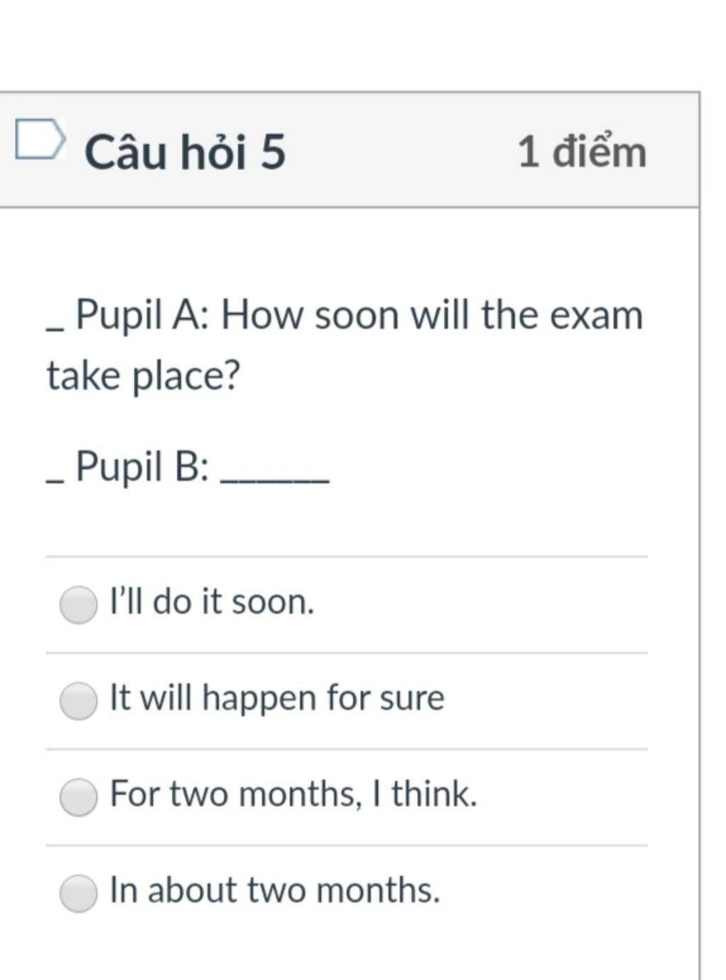Select the radio button for "I'll do it soon."
Image resolution: width=726 pixels, height=980 pixels.
tap(78, 605)
